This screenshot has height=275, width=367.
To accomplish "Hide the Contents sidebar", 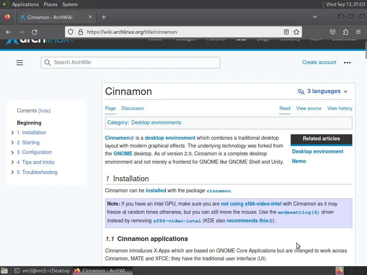I will (44, 111).
